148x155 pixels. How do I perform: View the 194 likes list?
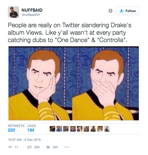31,128
